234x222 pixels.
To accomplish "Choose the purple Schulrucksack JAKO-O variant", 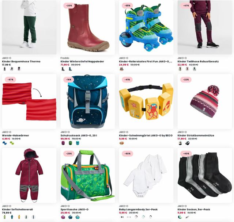I will coord(63,143).
